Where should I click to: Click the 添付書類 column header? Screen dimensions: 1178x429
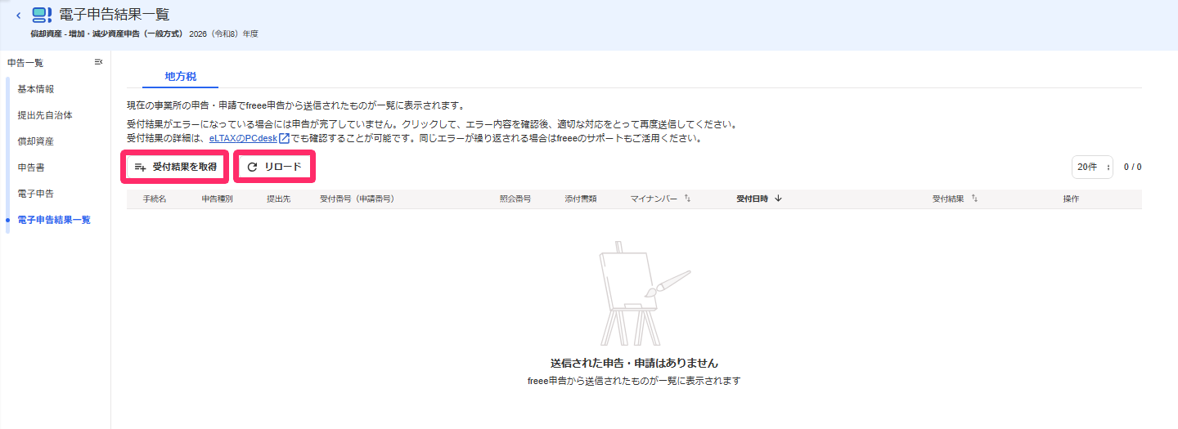click(x=581, y=199)
